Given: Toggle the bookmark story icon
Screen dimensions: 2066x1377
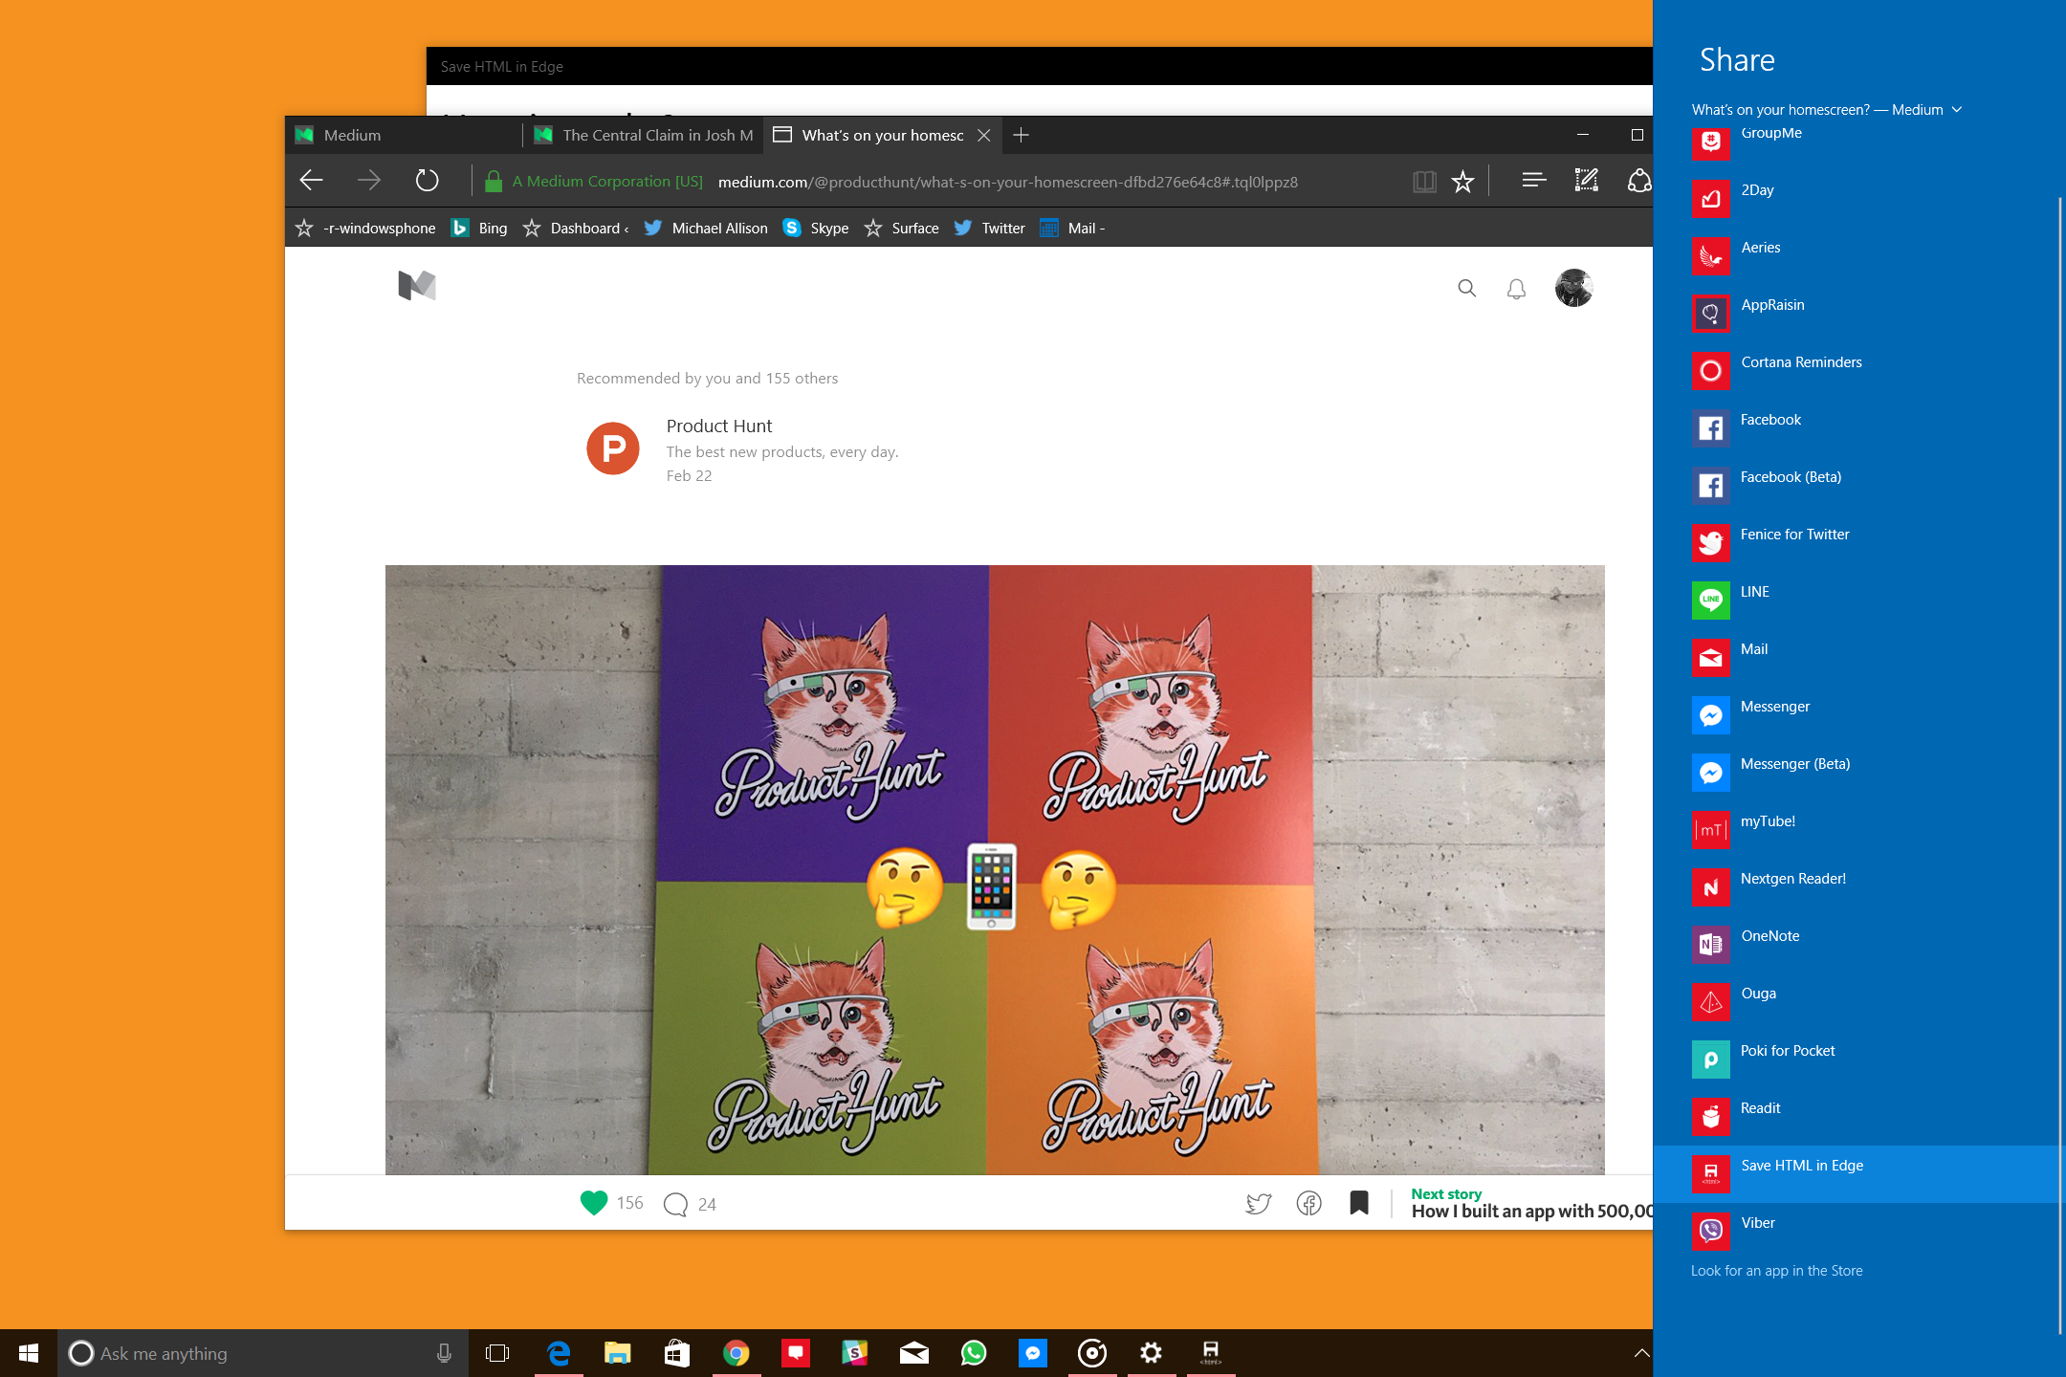Looking at the screenshot, I should click(x=1359, y=1202).
